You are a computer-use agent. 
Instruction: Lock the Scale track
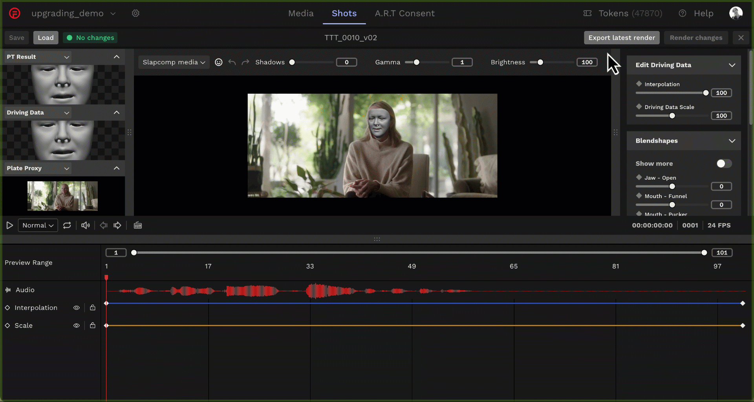point(93,326)
